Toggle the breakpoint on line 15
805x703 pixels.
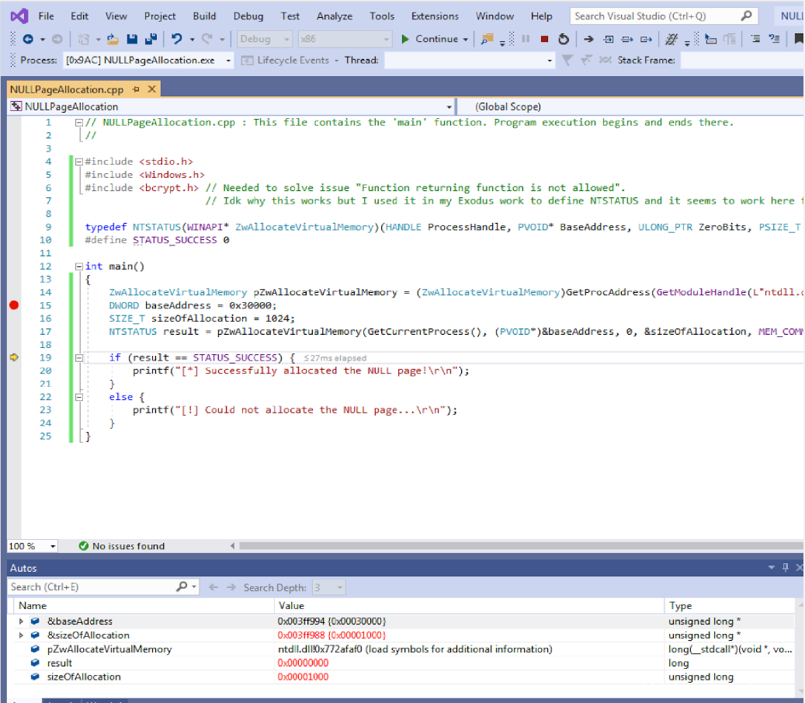click(13, 305)
